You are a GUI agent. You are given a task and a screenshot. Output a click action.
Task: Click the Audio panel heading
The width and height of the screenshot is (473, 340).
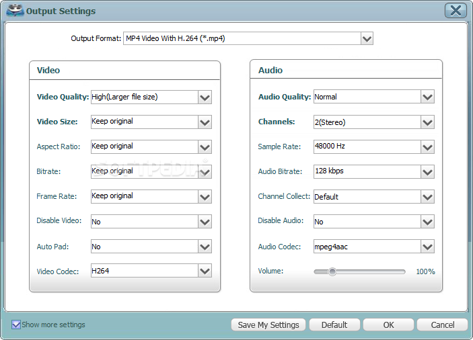point(270,70)
